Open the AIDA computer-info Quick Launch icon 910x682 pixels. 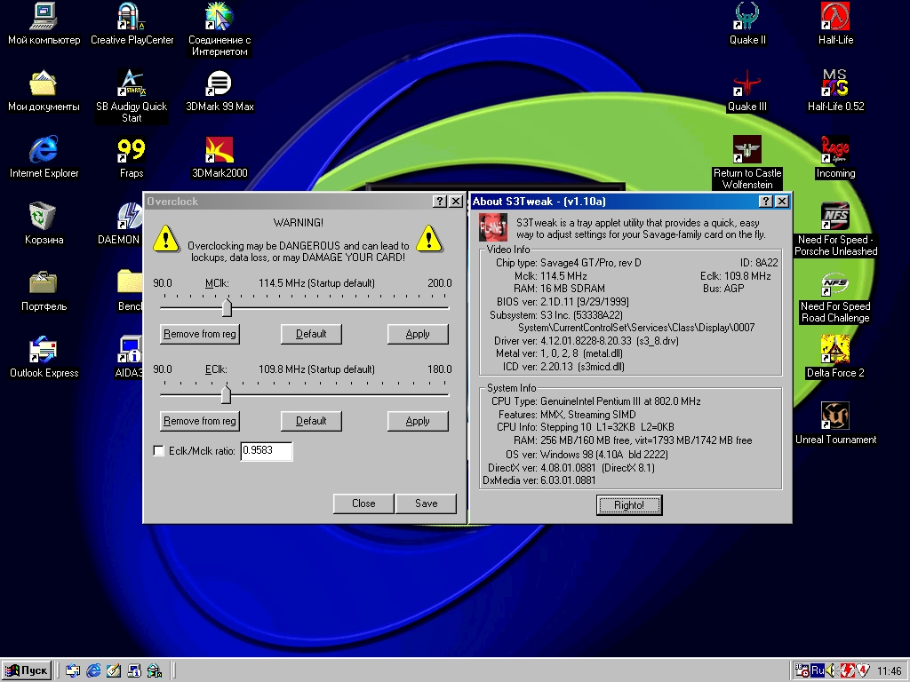point(134,671)
